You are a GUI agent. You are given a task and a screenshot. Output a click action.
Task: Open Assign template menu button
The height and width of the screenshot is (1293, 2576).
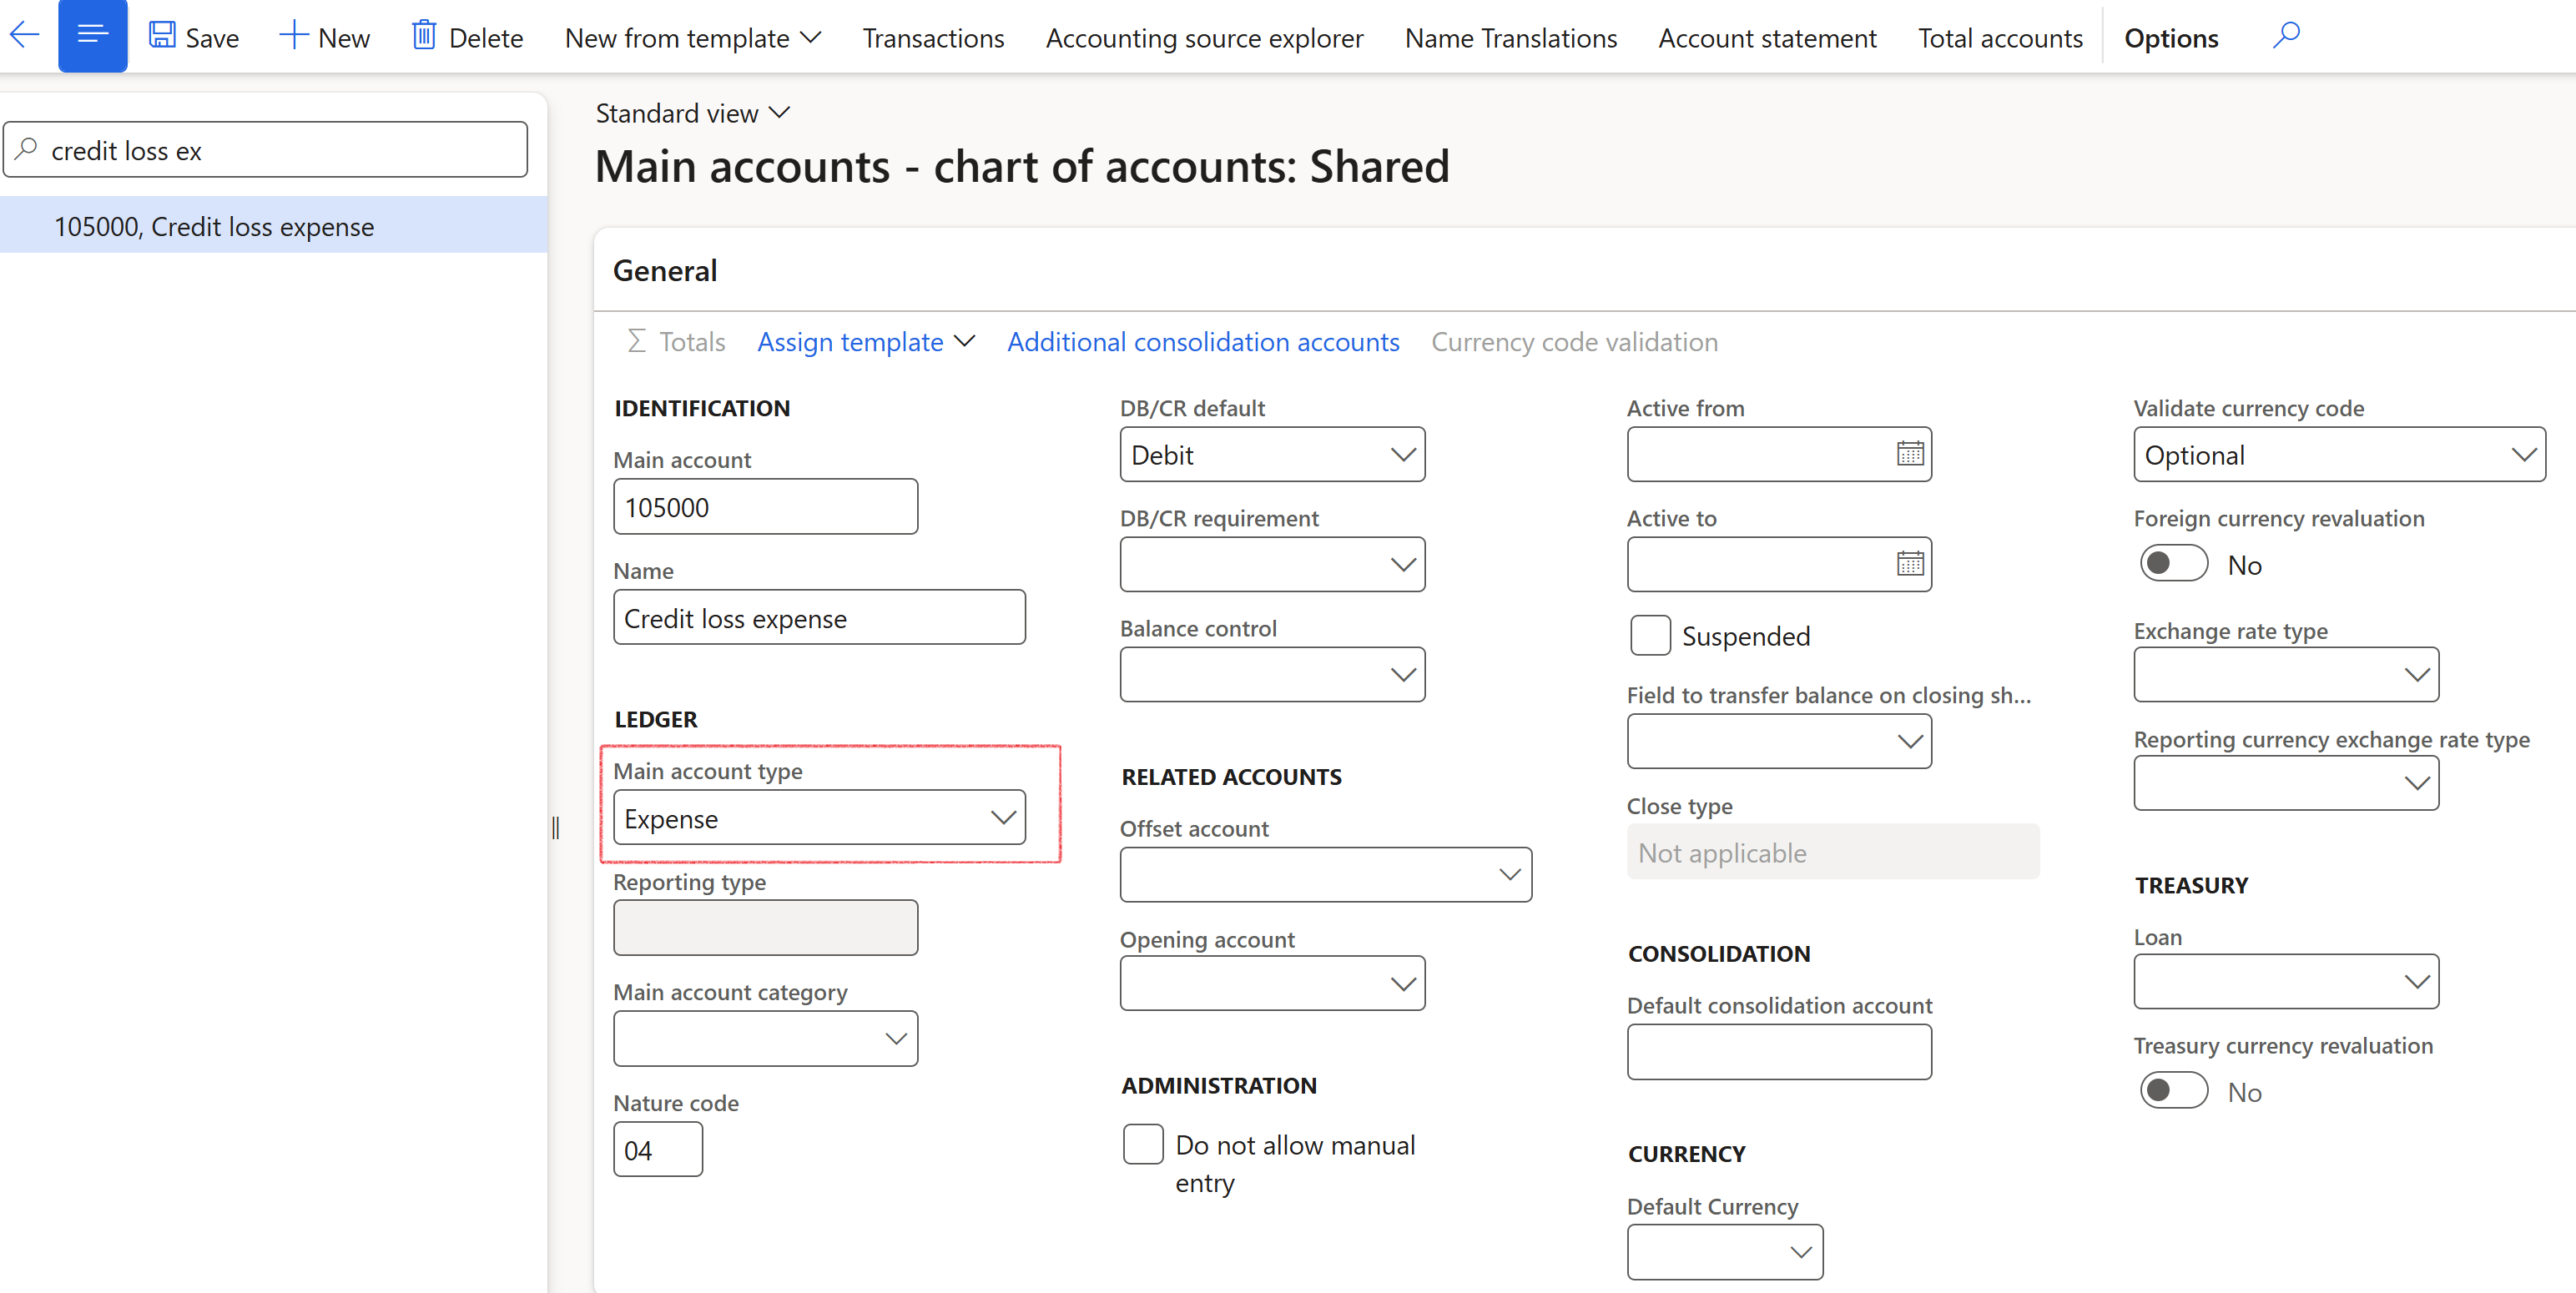[865, 342]
